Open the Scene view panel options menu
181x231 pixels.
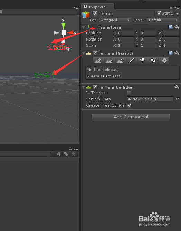tap(76, 8)
